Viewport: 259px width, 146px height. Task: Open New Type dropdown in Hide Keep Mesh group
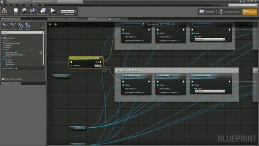point(210,91)
